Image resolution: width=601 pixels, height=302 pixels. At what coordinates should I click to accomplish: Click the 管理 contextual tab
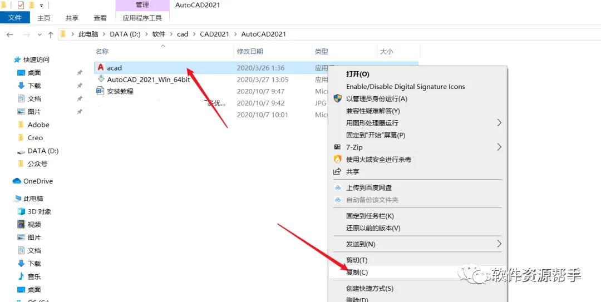142,6
